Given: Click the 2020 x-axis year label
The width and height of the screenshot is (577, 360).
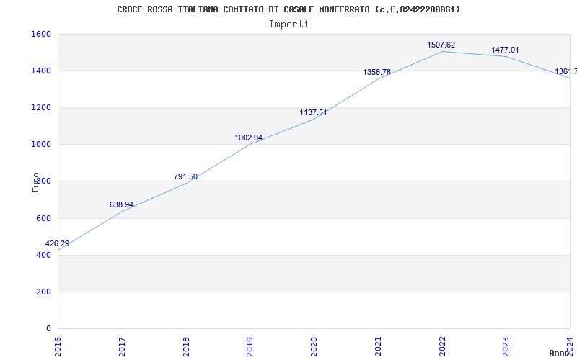Looking at the screenshot, I should coord(314,346).
